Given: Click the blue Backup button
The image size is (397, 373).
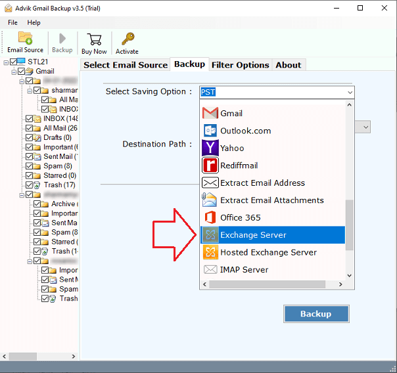Looking at the screenshot, I should 316,314.
